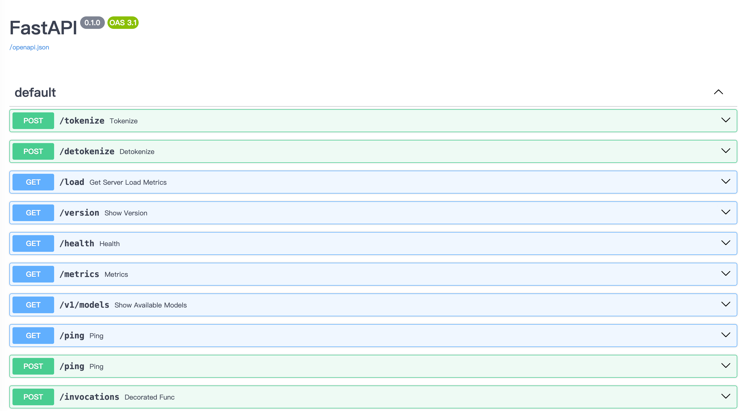Click the GET badge for /health
This screenshot has width=743, height=411.
pos(33,243)
